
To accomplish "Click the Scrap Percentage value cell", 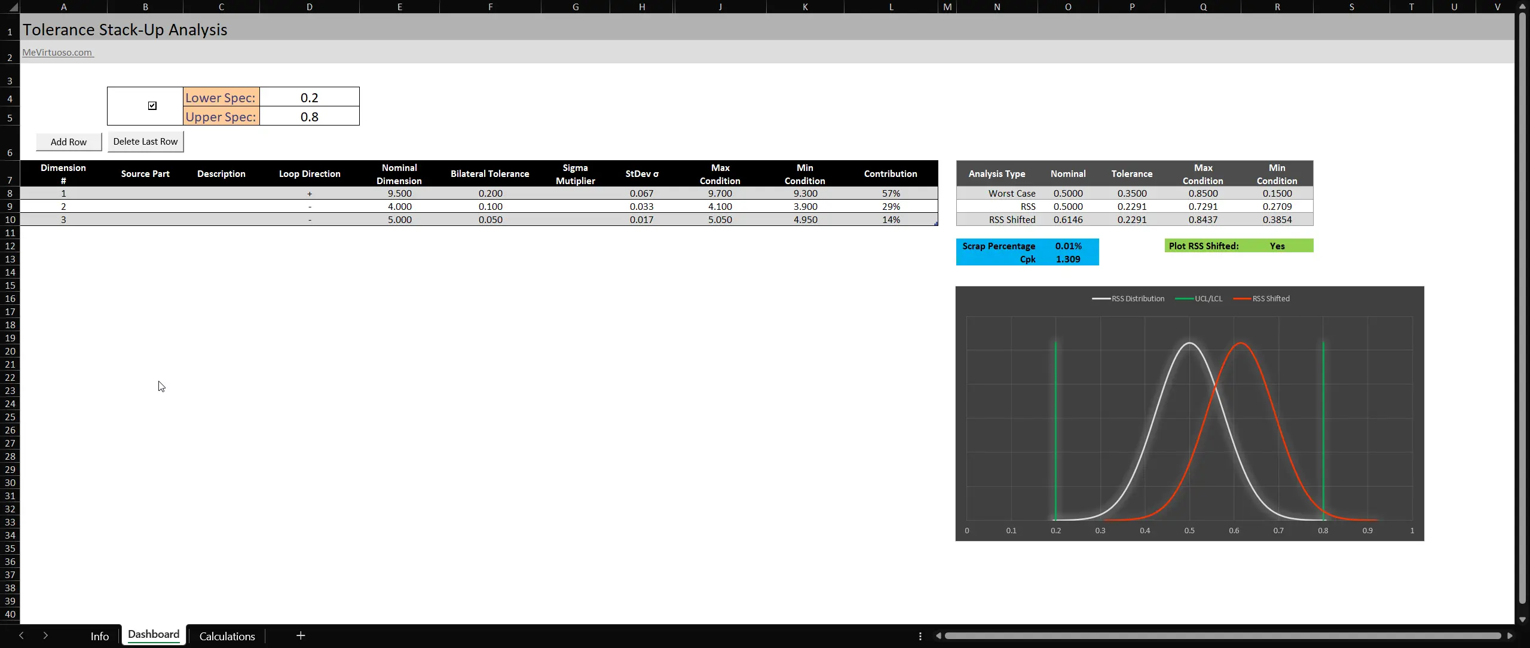I will (x=1067, y=245).
